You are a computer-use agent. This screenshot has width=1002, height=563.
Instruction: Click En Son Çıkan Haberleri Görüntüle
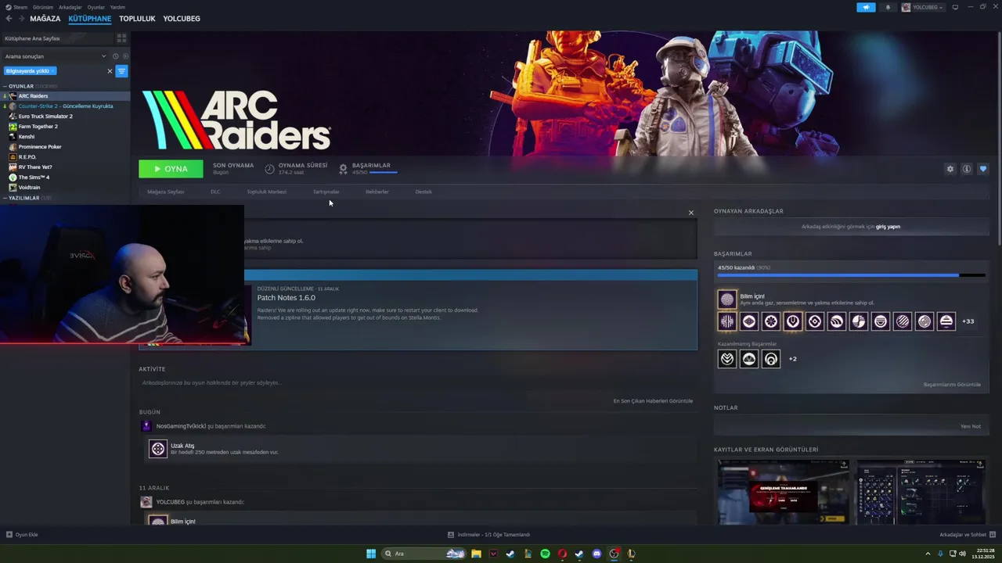coord(653,401)
